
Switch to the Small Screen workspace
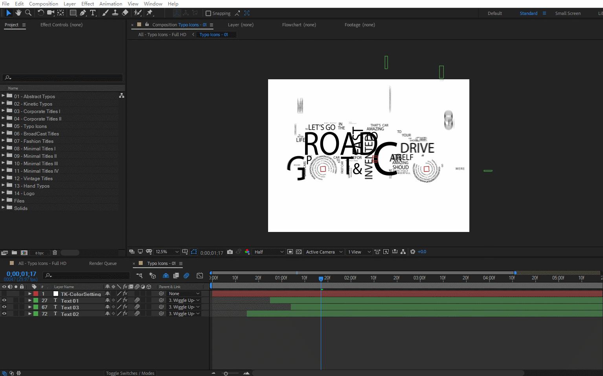(x=568, y=13)
